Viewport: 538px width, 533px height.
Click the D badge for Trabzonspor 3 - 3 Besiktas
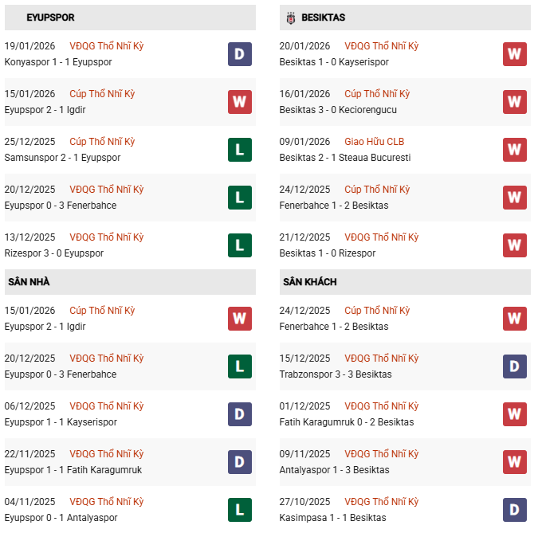pos(515,366)
